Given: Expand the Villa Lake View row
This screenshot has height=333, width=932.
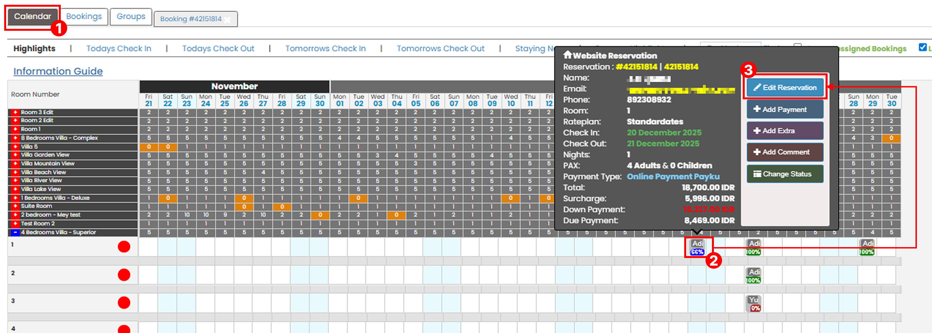Looking at the screenshot, I should [15, 189].
